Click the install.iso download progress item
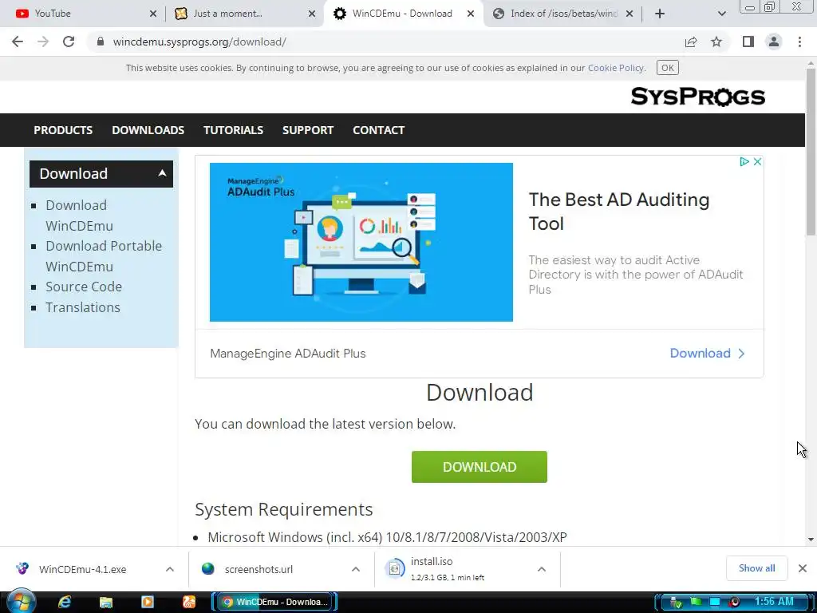This screenshot has width=817, height=613. pos(448,569)
